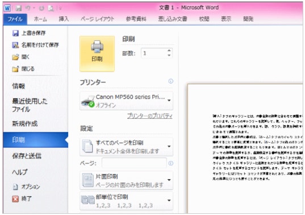Click the info icon next to ページ field

[171, 163]
